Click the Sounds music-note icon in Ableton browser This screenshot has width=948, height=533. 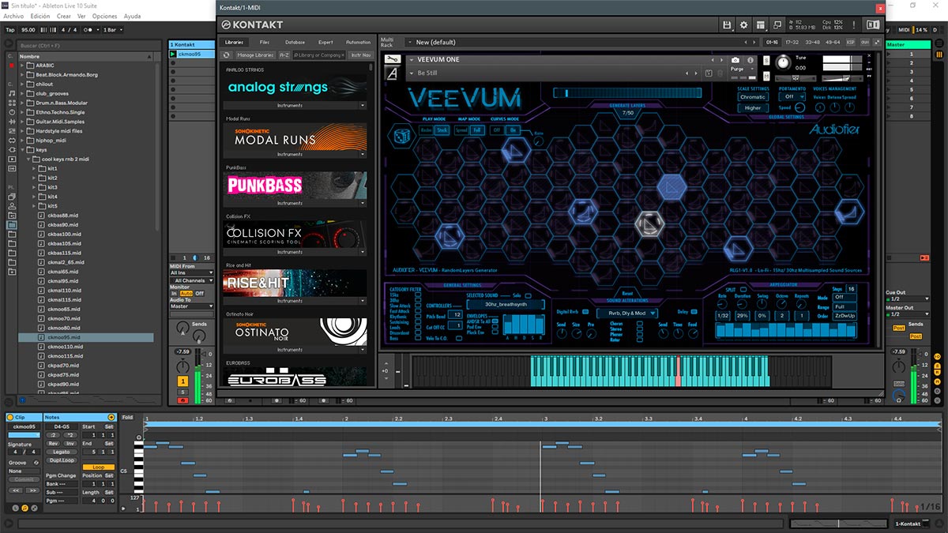(x=12, y=92)
